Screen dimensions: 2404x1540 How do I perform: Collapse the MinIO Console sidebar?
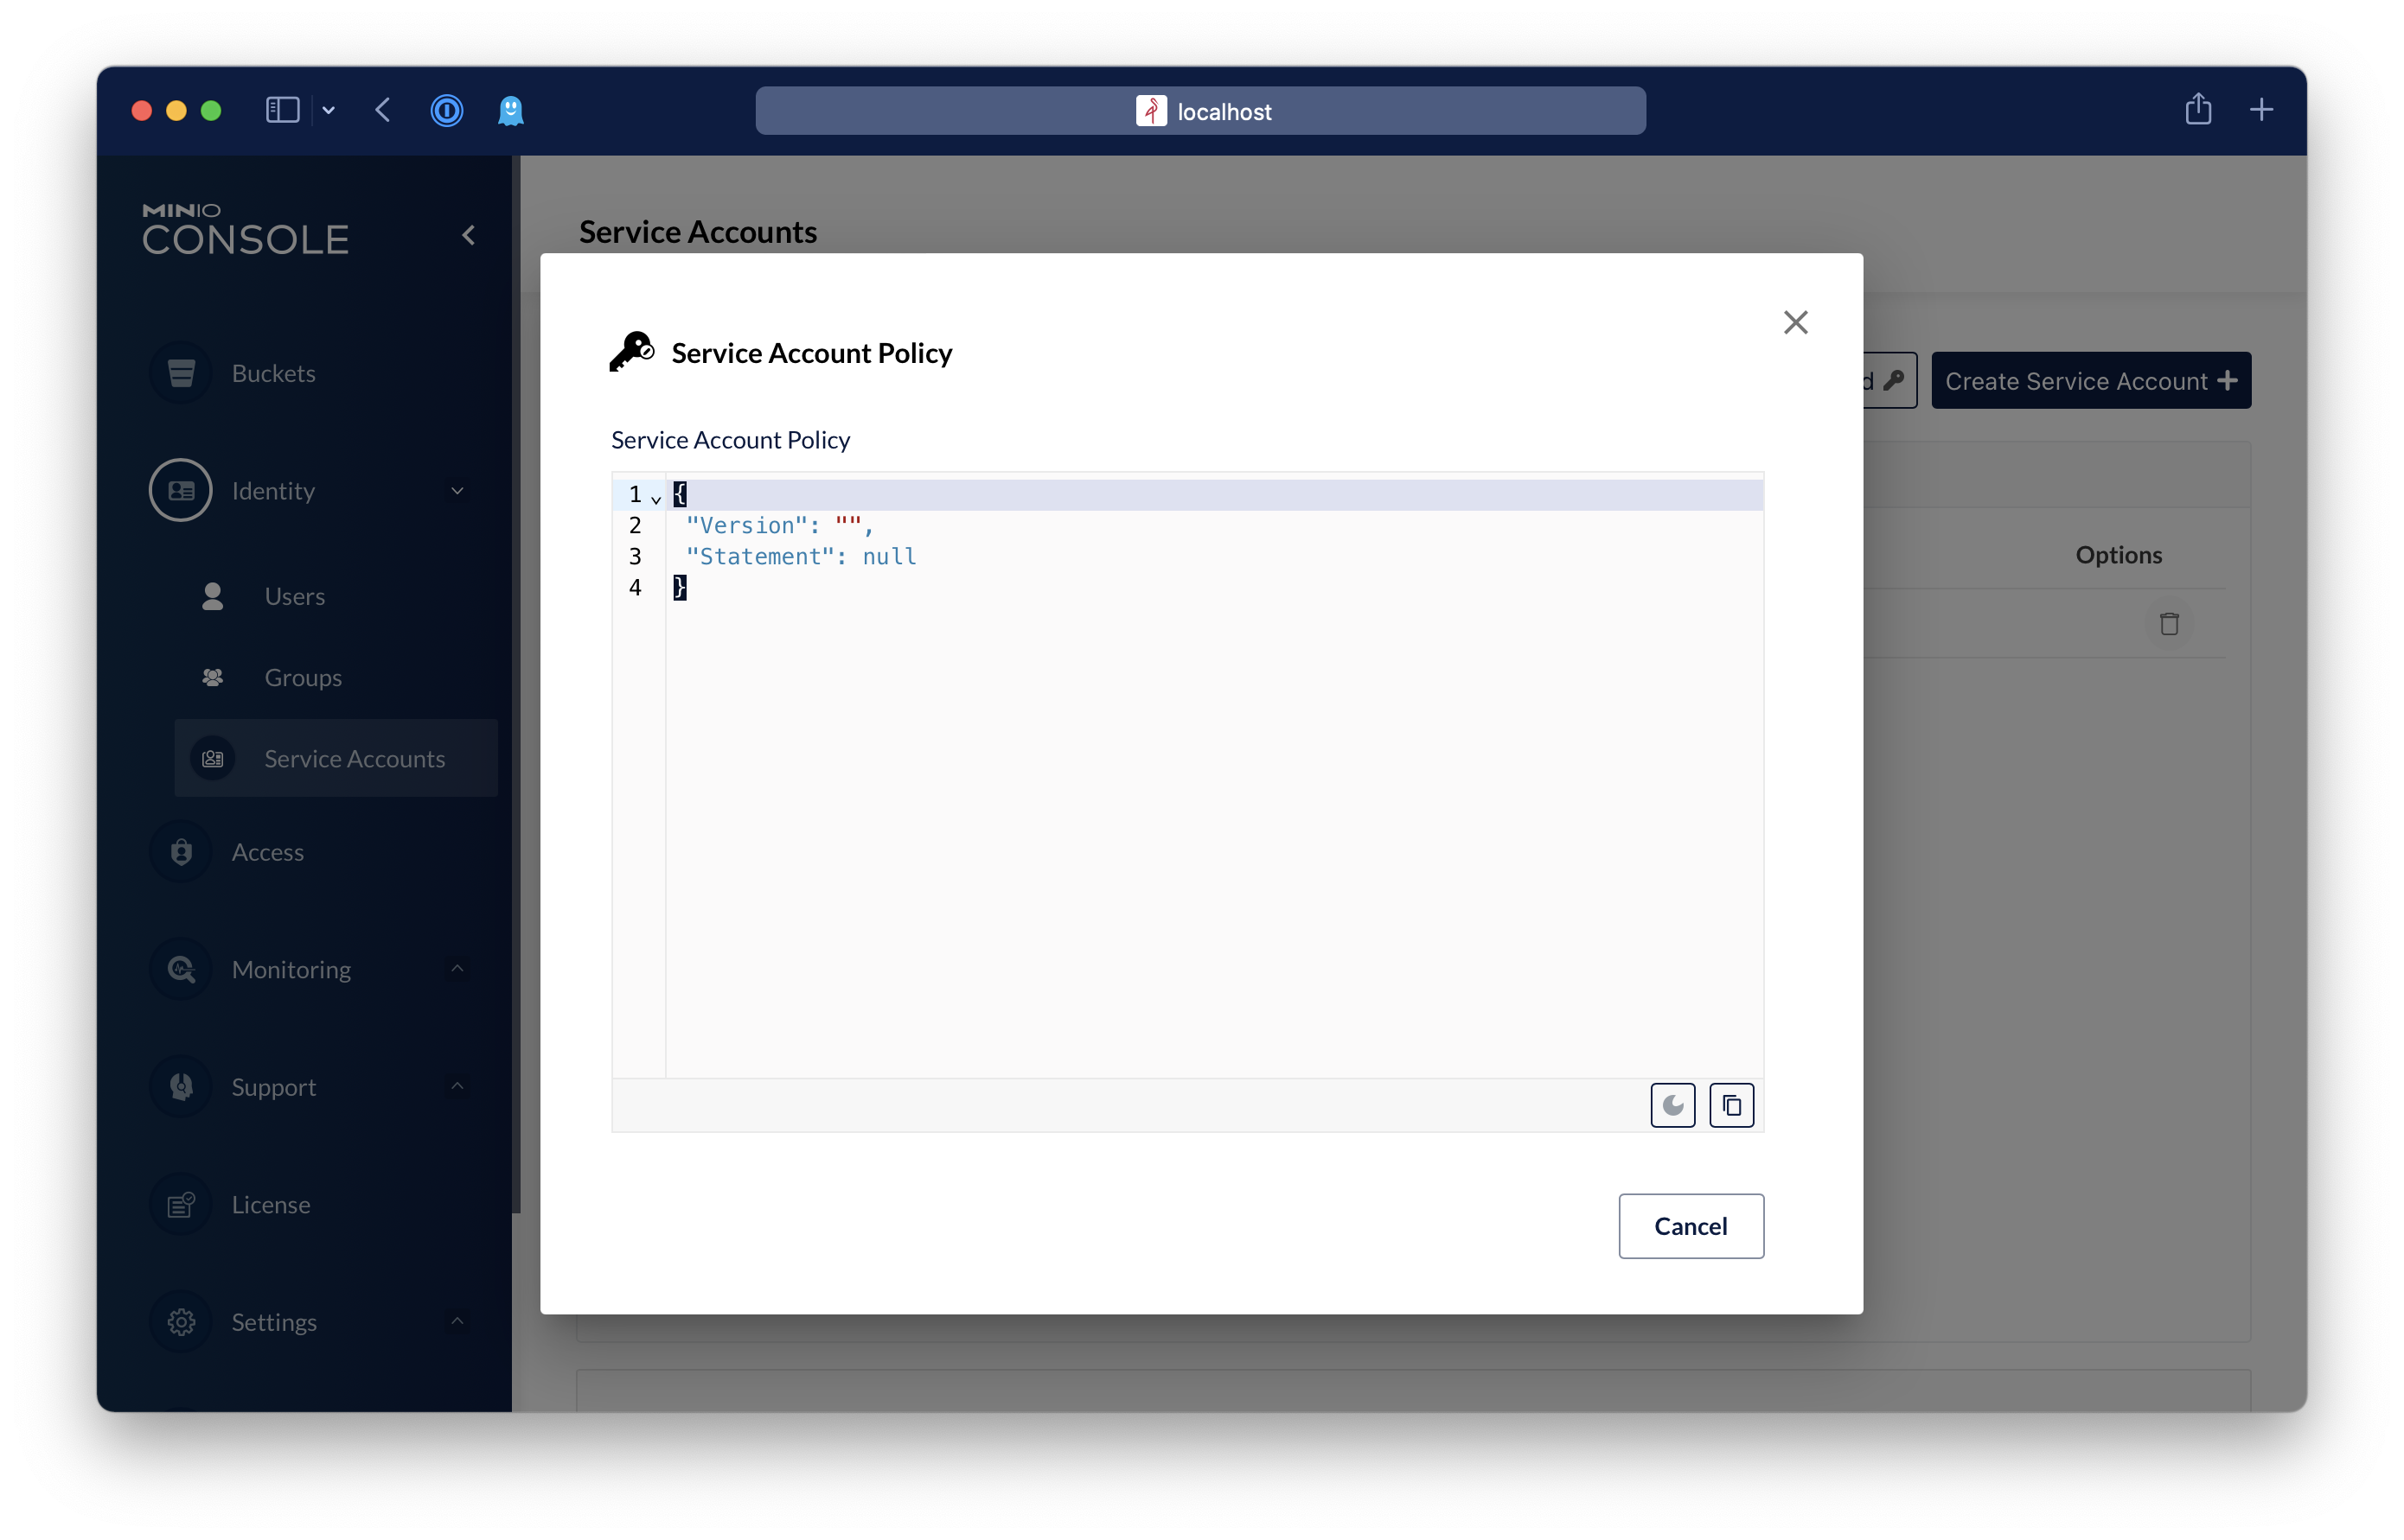coord(468,235)
